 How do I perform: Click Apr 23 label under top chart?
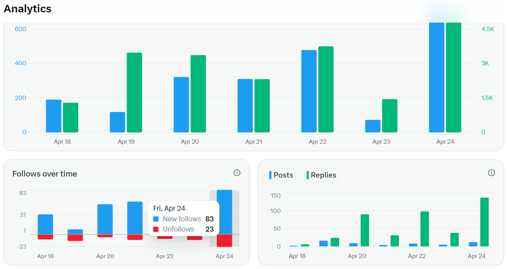pos(381,141)
